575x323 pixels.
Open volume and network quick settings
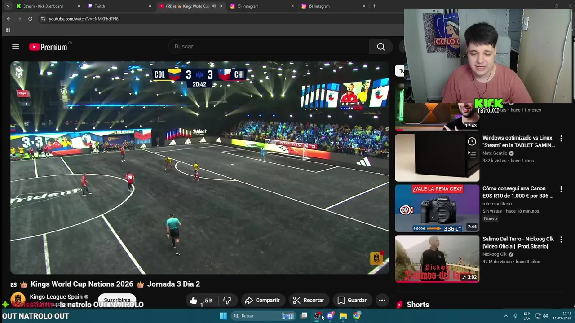(x=541, y=316)
